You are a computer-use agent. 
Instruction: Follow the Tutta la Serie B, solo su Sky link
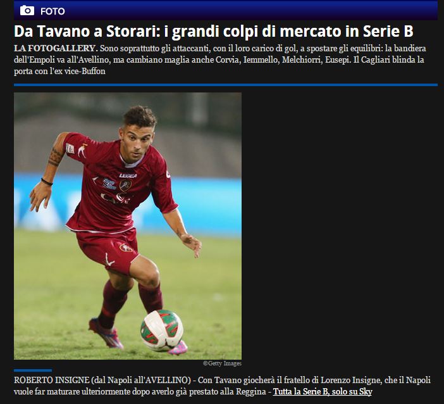(x=323, y=391)
